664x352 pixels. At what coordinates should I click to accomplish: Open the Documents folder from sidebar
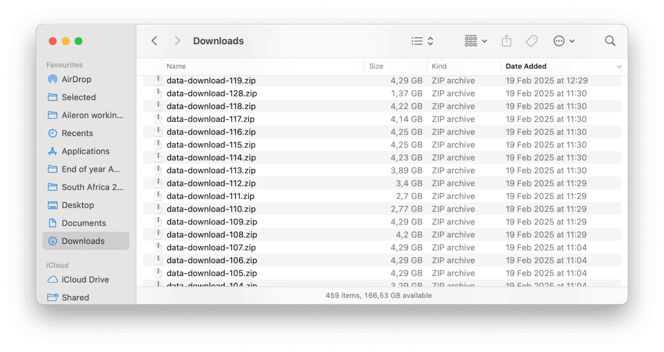(83, 223)
